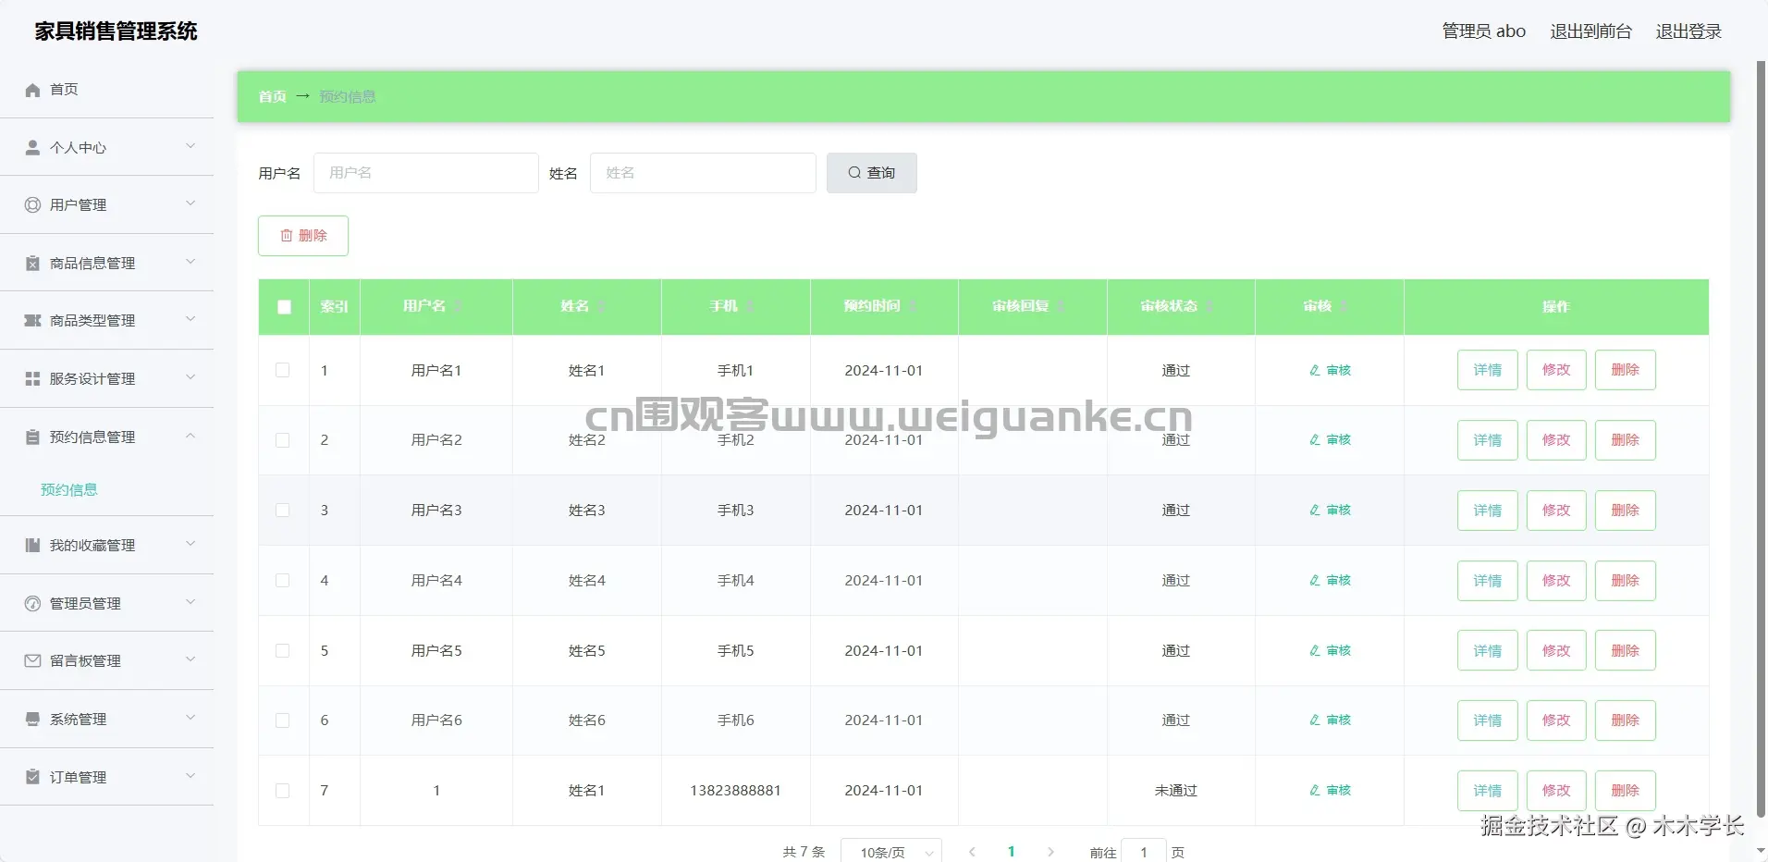Check the row checkbox for 用户名6
This screenshot has height=862, width=1768.
[x=283, y=720]
